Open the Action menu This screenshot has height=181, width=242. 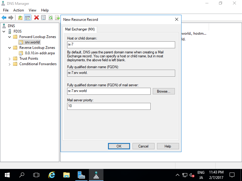18,10
